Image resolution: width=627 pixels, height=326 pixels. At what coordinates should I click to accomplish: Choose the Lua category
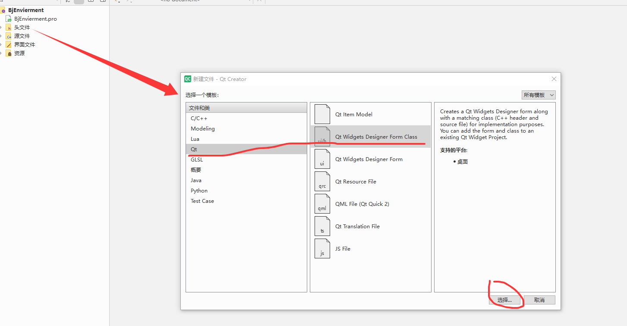tap(246, 139)
